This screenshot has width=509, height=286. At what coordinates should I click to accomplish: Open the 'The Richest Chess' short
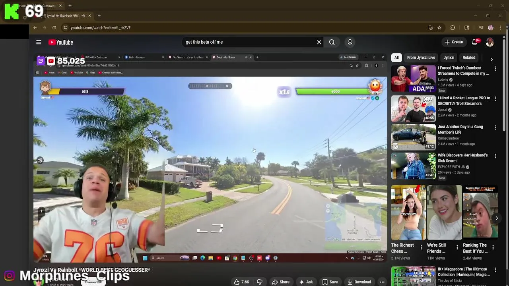409,212
